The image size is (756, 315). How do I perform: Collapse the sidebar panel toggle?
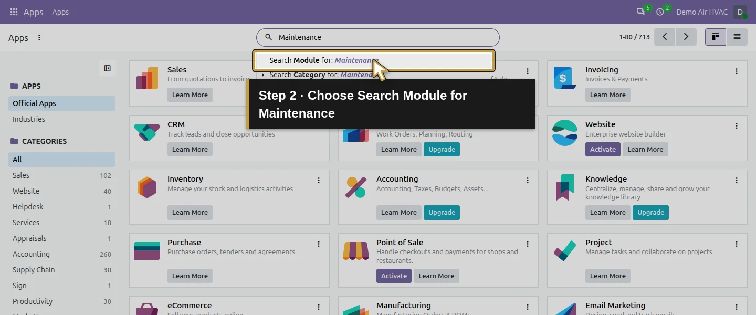coord(108,68)
